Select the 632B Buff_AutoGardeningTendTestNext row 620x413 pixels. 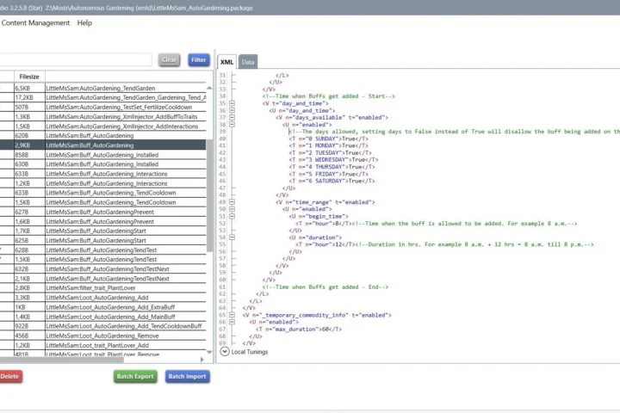coord(102,268)
